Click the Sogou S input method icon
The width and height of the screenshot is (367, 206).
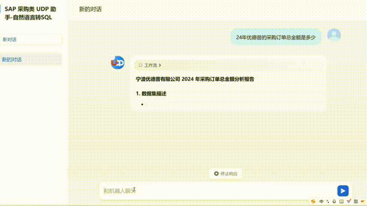[x=313, y=201]
